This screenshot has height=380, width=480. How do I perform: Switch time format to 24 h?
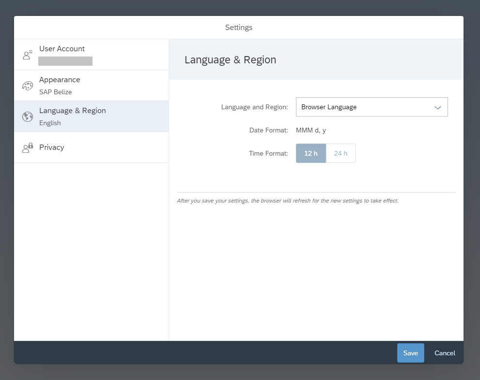(x=341, y=153)
